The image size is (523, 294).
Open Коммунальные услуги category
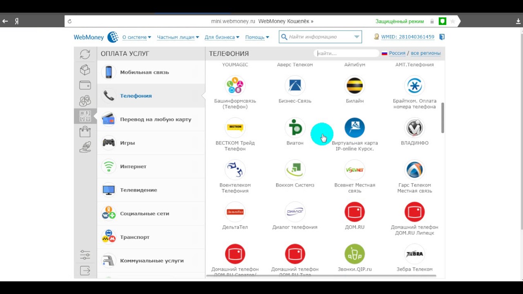click(x=151, y=261)
